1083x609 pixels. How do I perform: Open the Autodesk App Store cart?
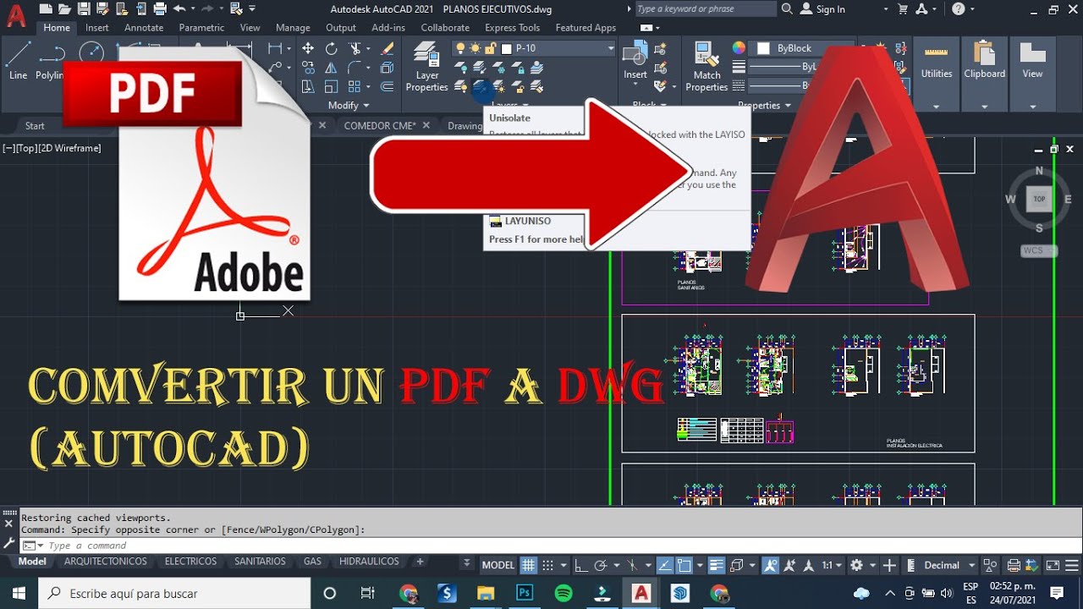click(x=902, y=8)
